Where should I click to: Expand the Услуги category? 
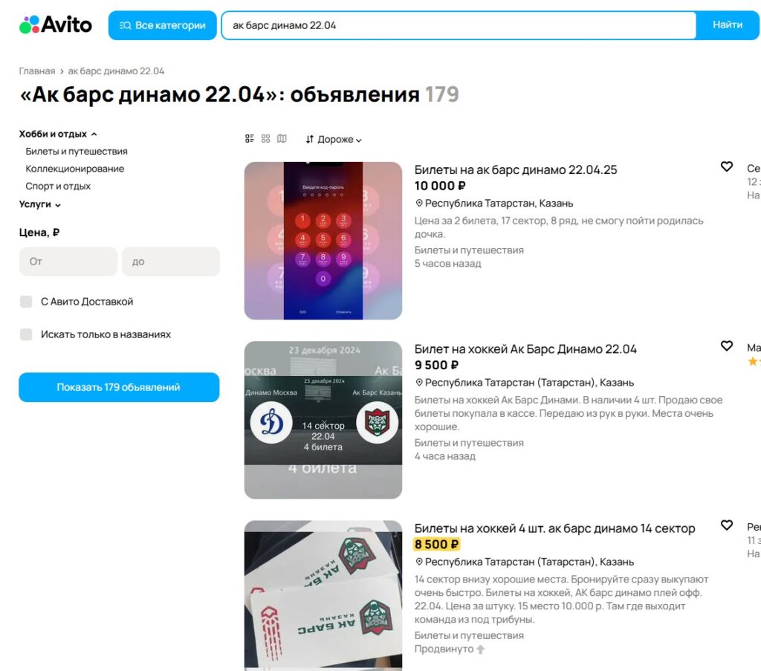40,204
